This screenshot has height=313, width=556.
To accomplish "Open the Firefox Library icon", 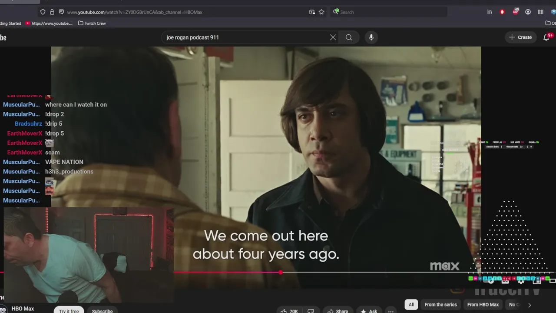I will click(x=490, y=12).
